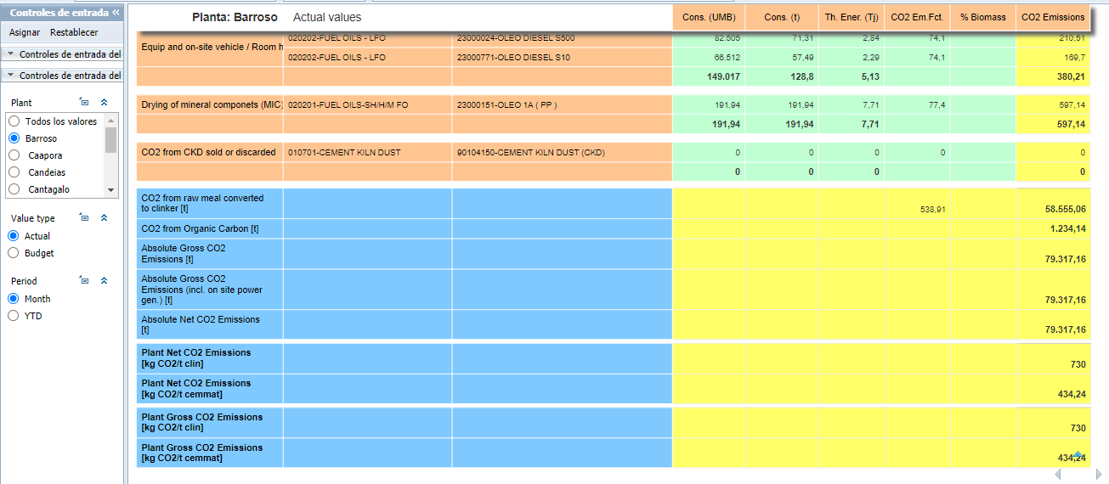Click the Plant list scrollbar thumb

tap(110, 139)
